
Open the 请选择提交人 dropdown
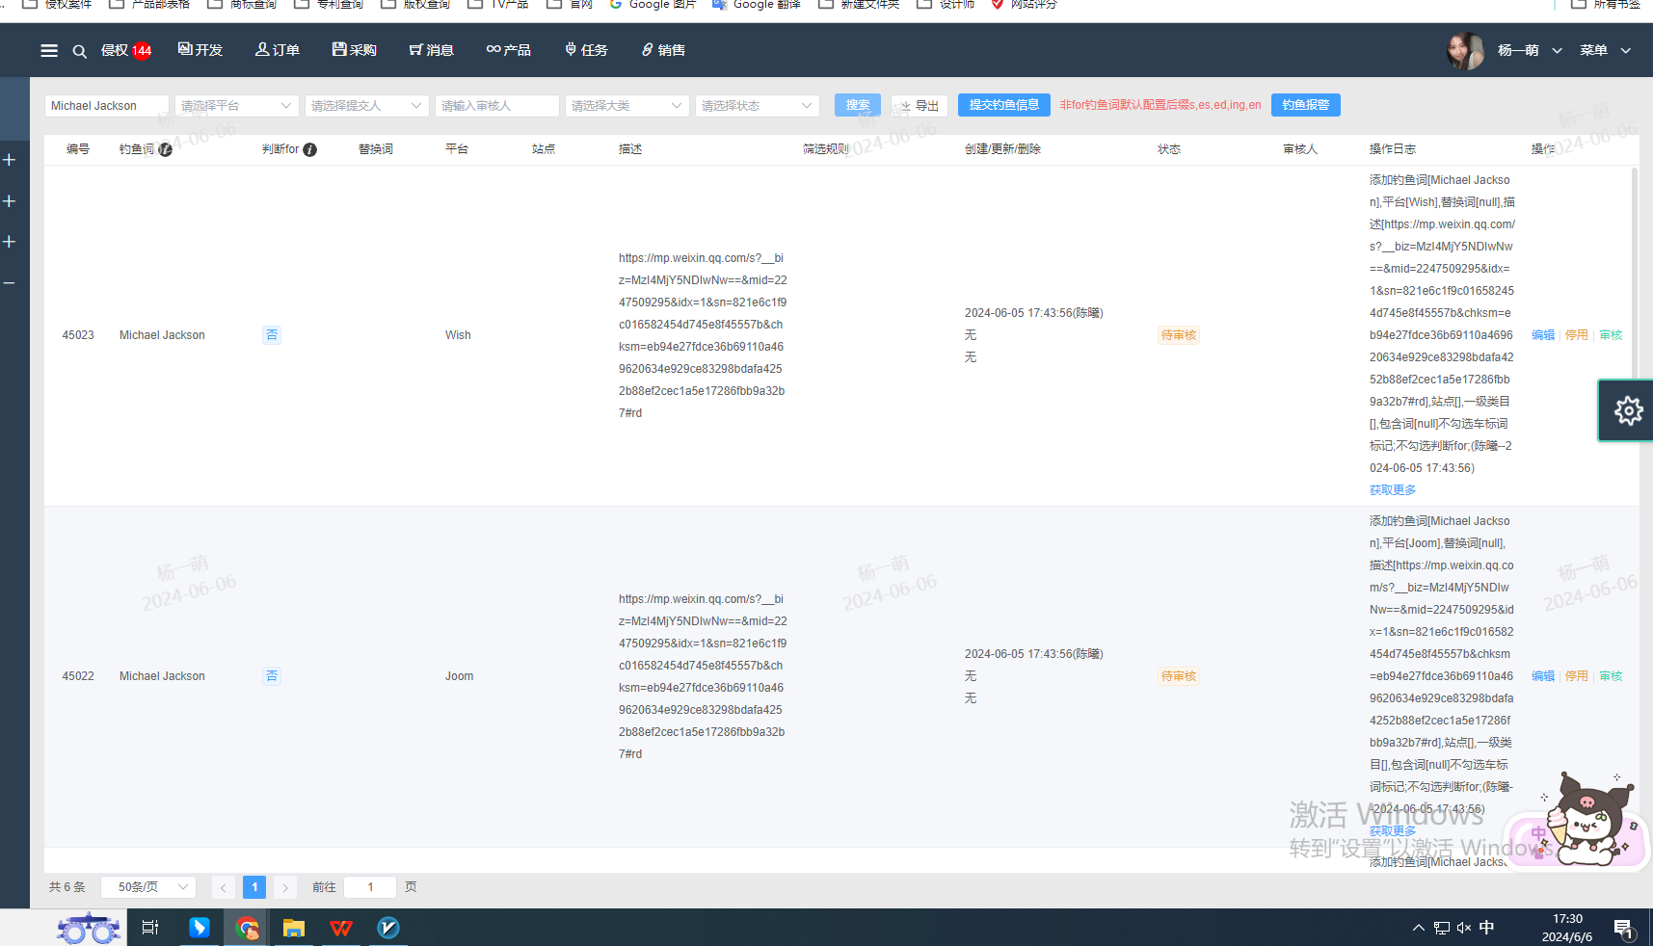[x=366, y=106]
